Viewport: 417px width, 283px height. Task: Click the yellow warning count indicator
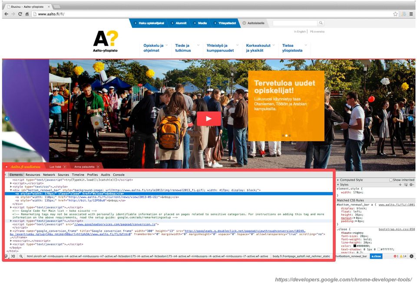(403, 256)
